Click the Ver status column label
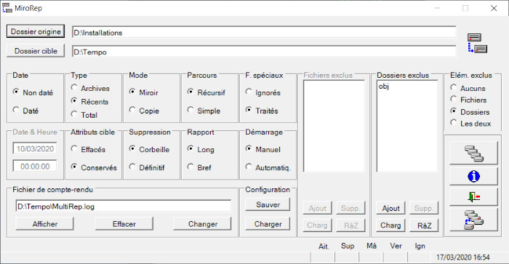 (x=396, y=246)
